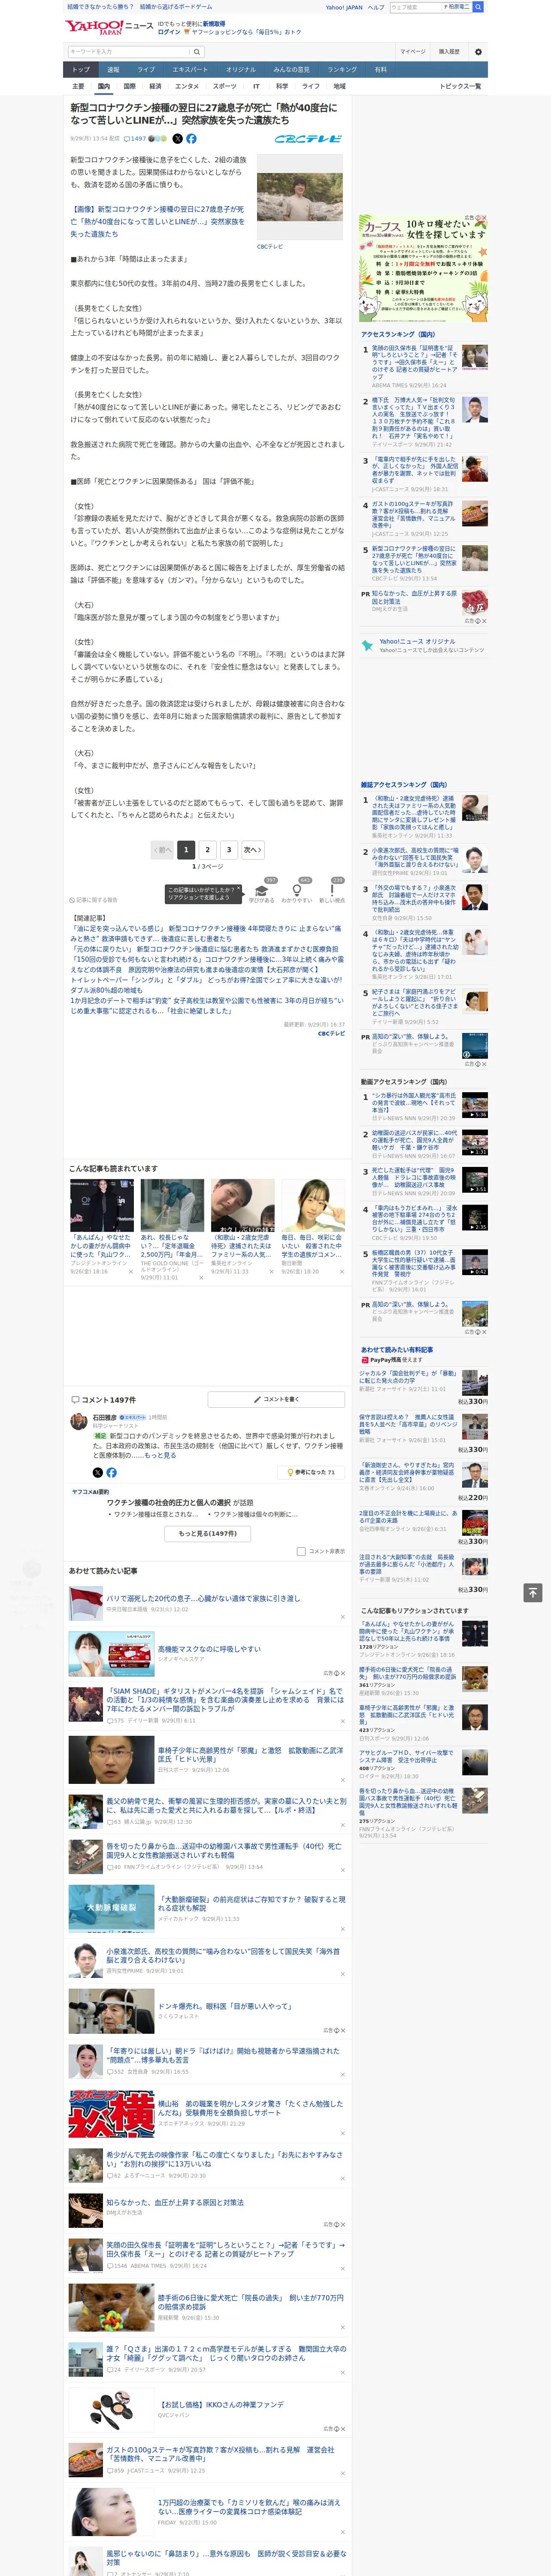Open 横山裕 article next to スポニチ thumbnail
This screenshot has width=551, height=2576.
pyautogui.click(x=251, y=2108)
